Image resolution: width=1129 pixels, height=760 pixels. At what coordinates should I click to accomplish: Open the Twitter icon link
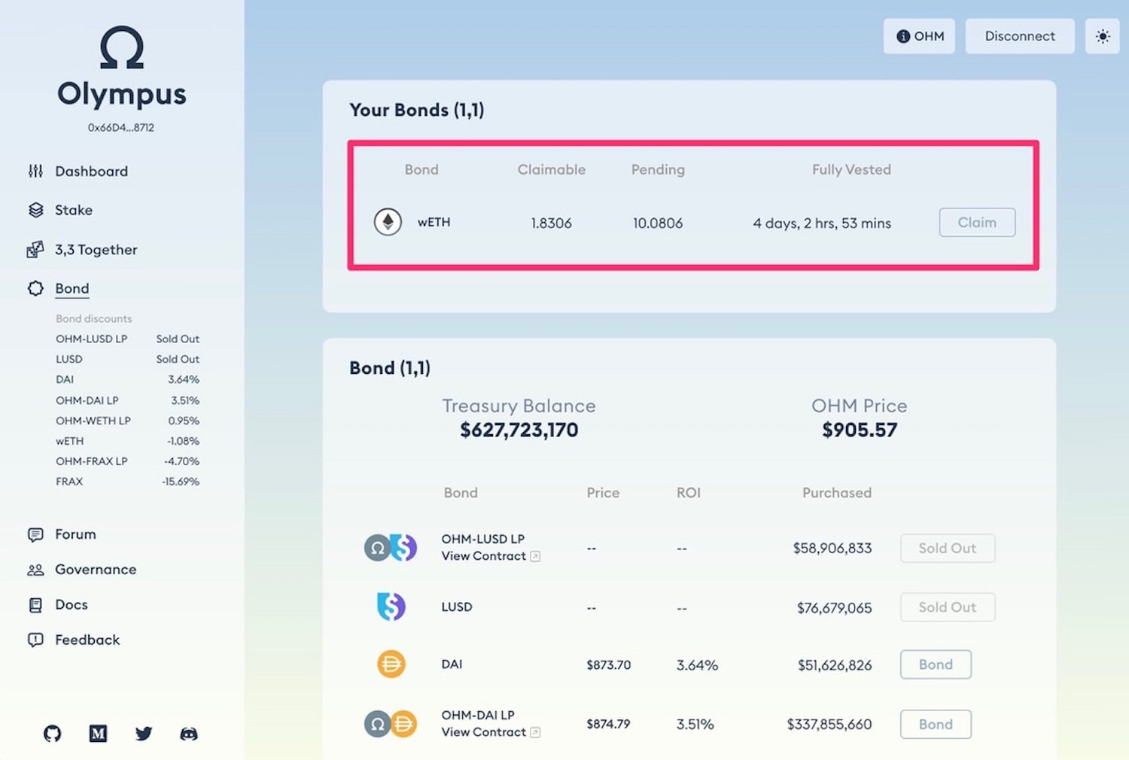[144, 733]
